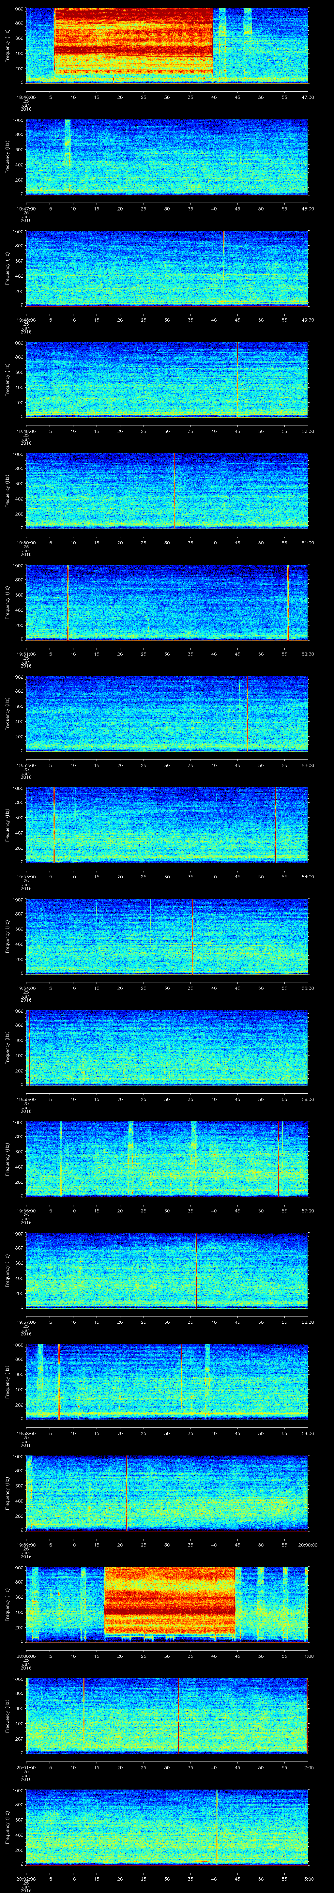The image size is (334, 1893).
Task: Click the 20:02:00 start time label
Action: tap(26, 1880)
